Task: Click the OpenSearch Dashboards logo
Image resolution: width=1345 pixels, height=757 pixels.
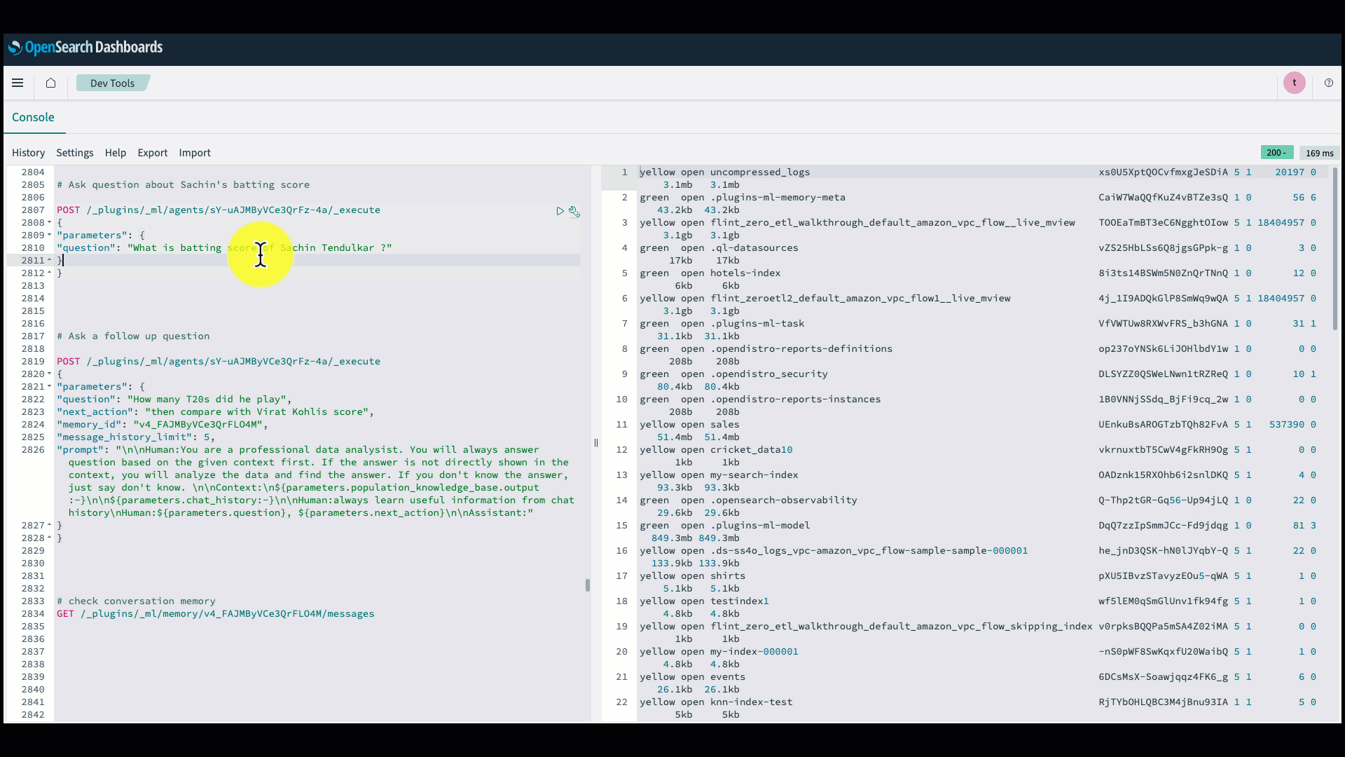Action: pos(85,47)
